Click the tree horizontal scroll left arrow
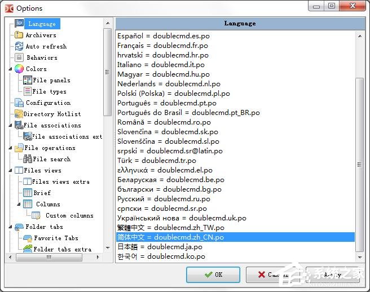Viewport: 370px width, 292px height. coord(10,257)
